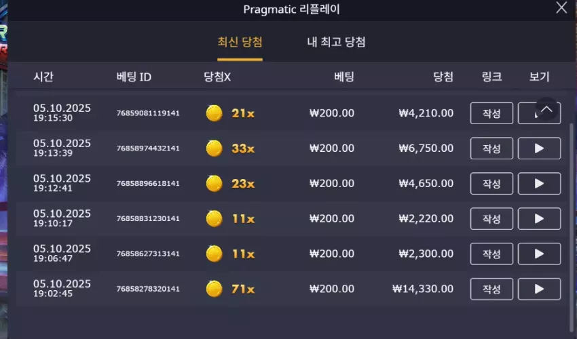Image resolution: width=577 pixels, height=339 pixels.
Task: Click 작성 button for ₩14,330.00 win
Action: pos(491,289)
